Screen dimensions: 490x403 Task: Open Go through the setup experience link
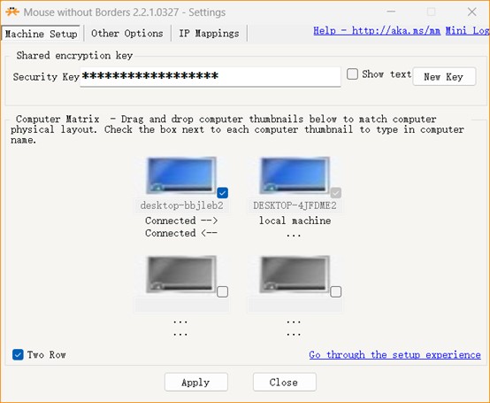tap(395, 355)
